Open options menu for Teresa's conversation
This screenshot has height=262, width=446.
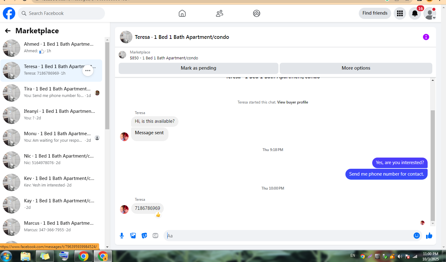[88, 71]
